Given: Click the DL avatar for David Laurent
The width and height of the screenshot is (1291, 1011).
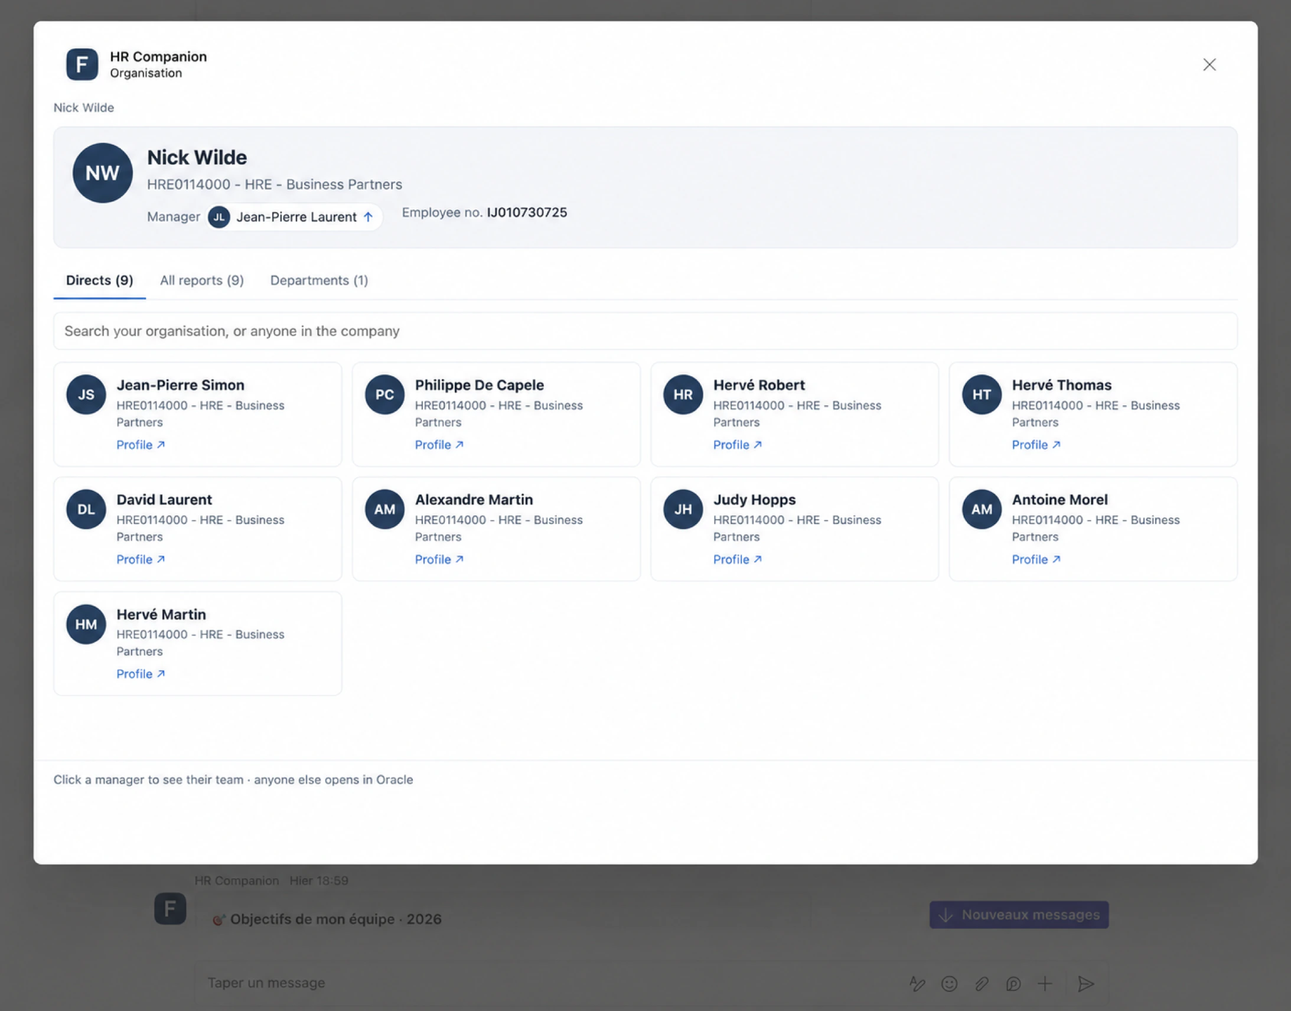Looking at the screenshot, I should tap(86, 509).
